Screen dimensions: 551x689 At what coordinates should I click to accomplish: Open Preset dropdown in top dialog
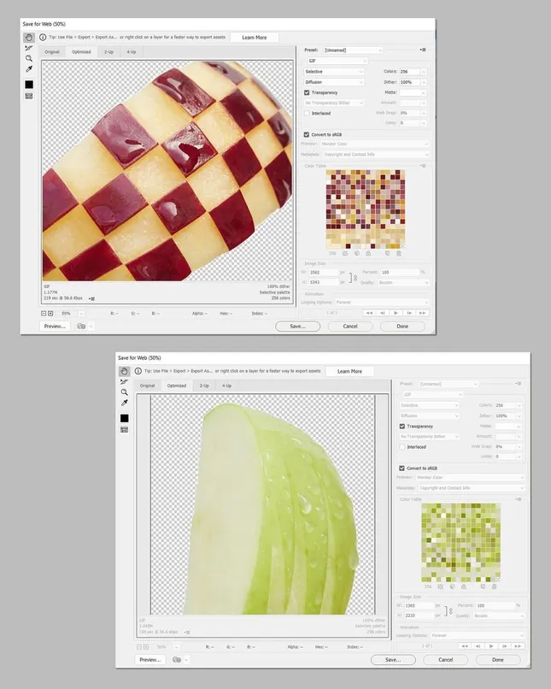pos(353,50)
